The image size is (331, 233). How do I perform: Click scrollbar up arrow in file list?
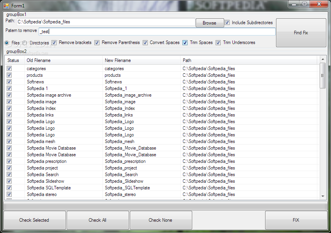click(x=323, y=59)
